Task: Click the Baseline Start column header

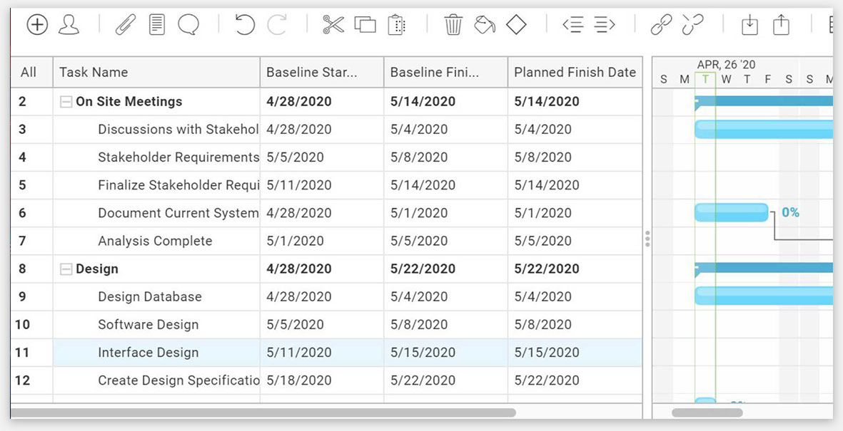Action: click(322, 73)
